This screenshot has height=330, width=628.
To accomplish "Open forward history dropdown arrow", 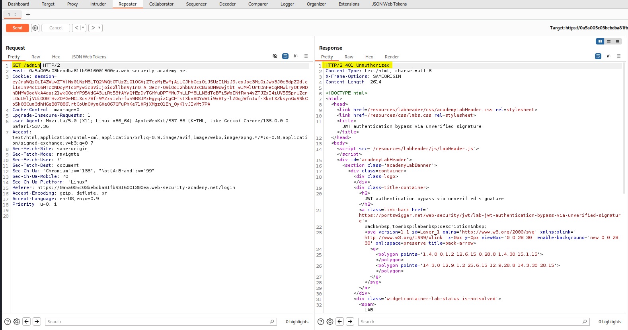I will [x=99, y=28].
